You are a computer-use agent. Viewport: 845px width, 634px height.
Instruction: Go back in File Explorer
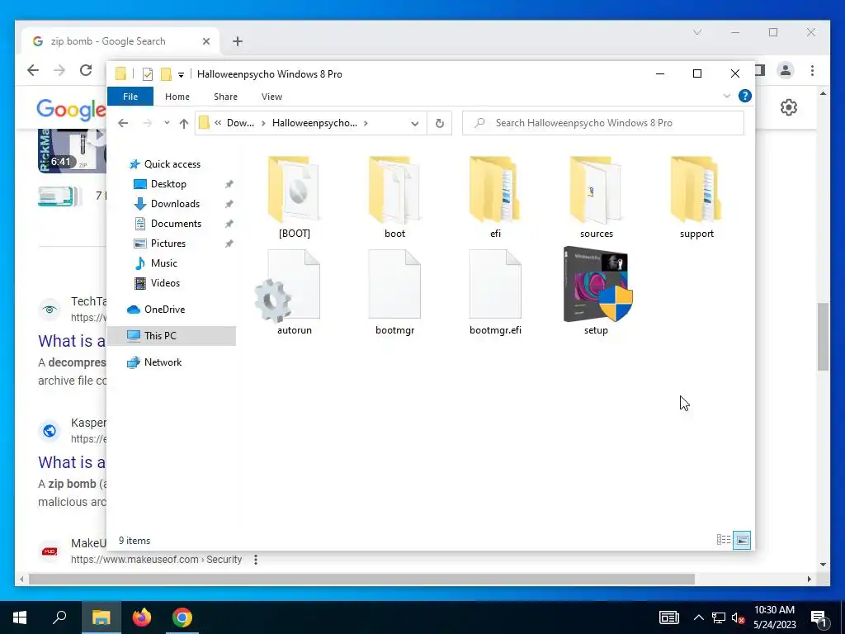(123, 124)
